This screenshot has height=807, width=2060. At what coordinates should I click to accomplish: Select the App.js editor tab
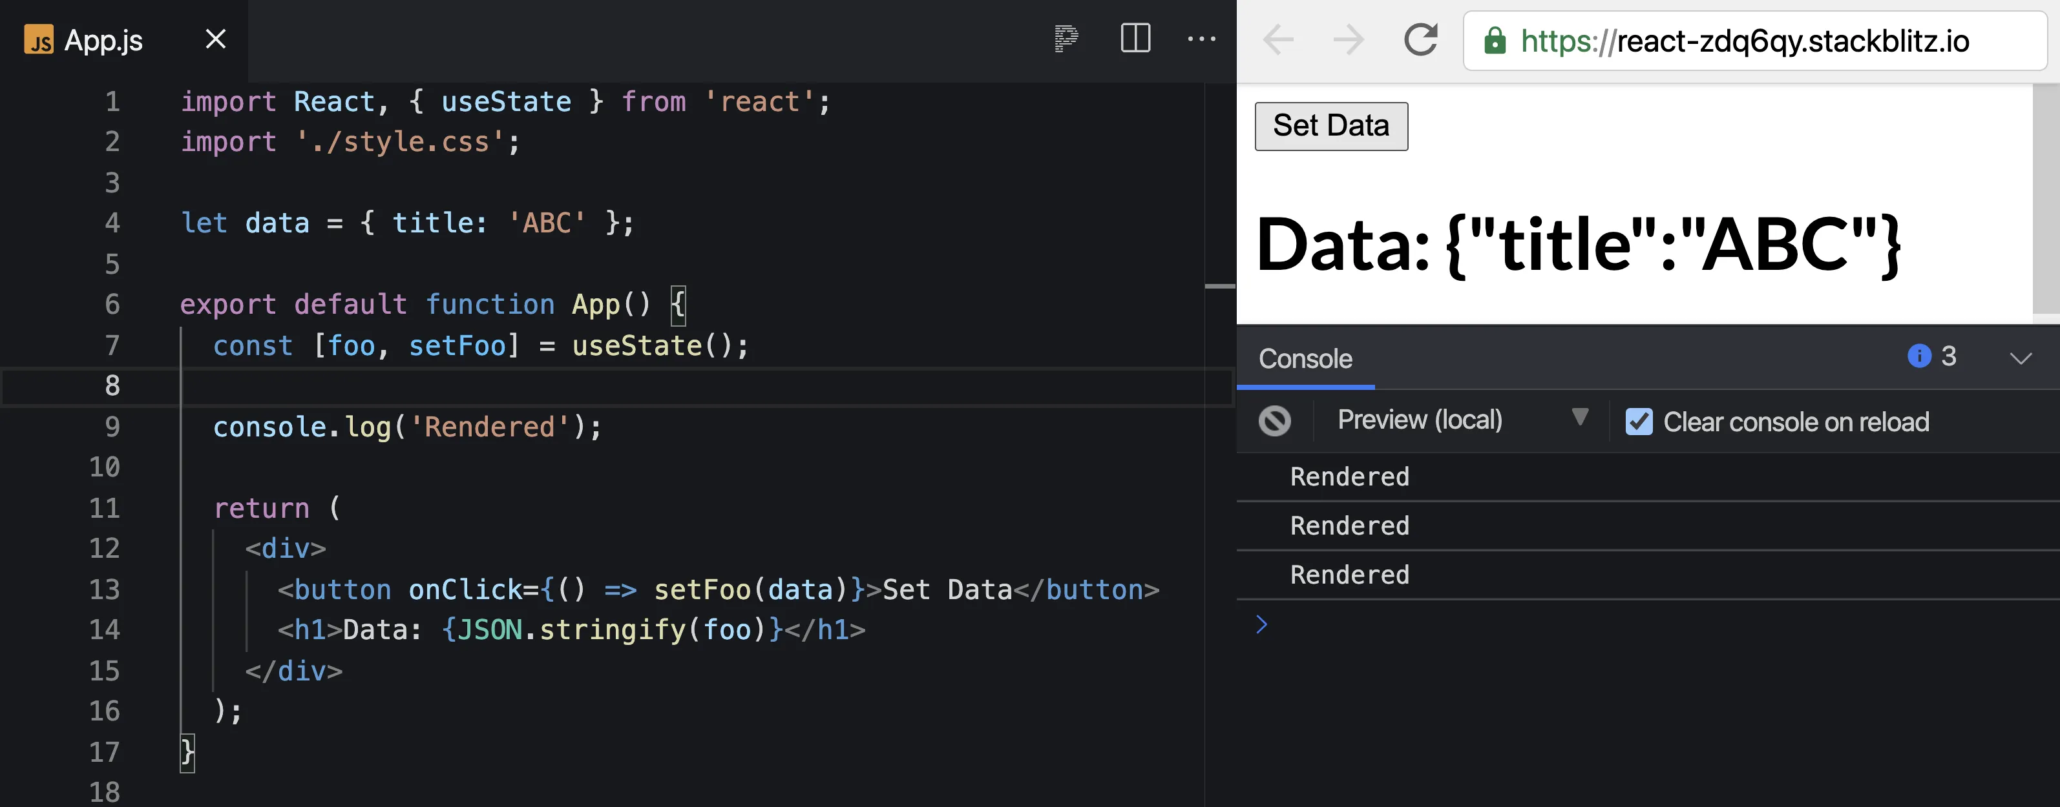pyautogui.click(x=104, y=40)
